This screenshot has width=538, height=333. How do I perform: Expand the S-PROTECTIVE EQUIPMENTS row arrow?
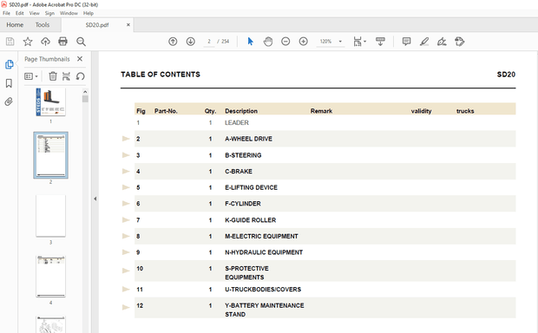point(126,271)
